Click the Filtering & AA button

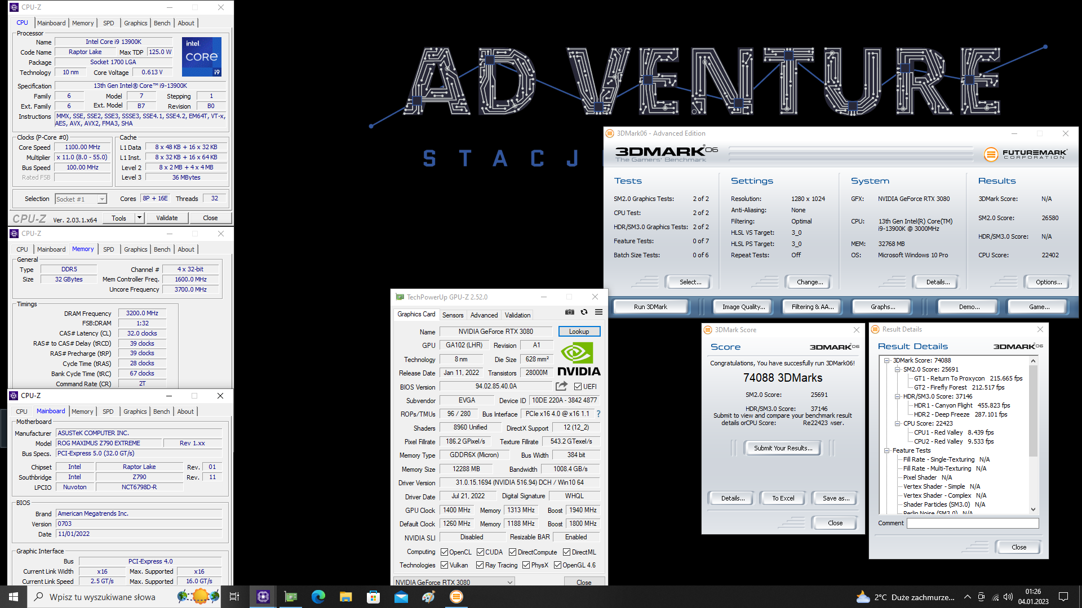click(812, 307)
